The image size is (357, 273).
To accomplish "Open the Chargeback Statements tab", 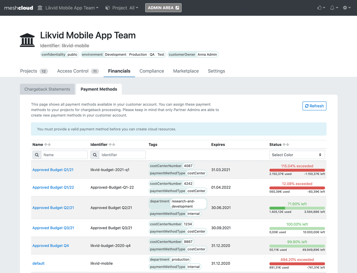I will [x=47, y=89].
